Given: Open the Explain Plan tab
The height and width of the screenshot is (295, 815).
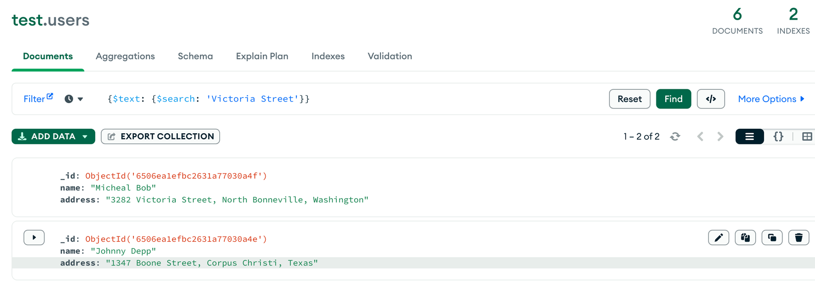Looking at the screenshot, I should click(x=262, y=56).
